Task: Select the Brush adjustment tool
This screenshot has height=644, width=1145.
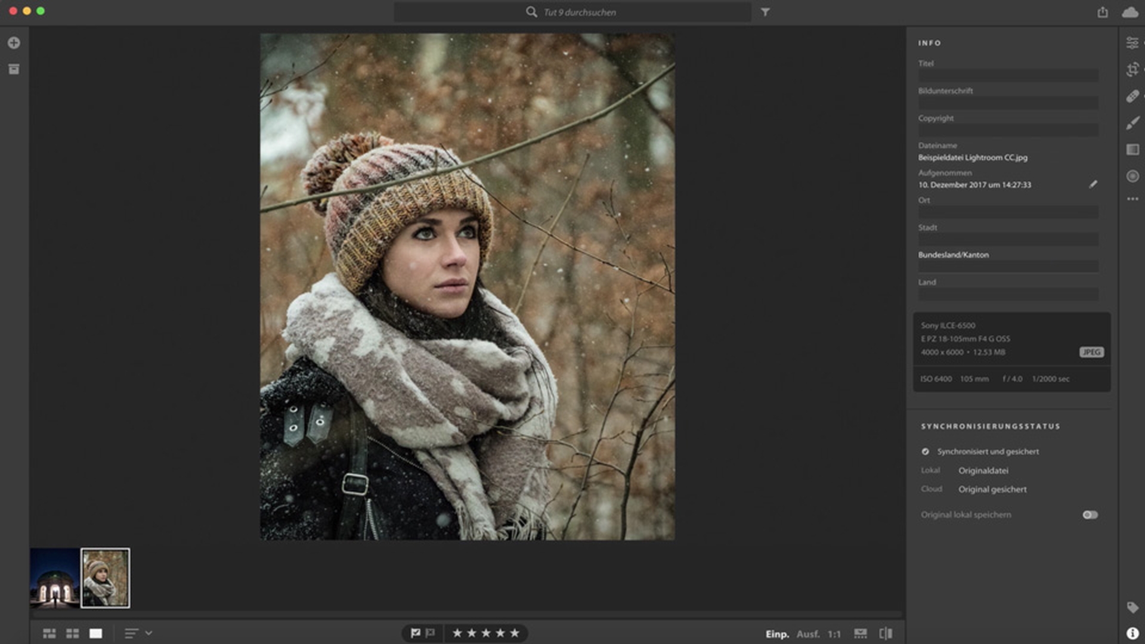Action: pos(1132,123)
